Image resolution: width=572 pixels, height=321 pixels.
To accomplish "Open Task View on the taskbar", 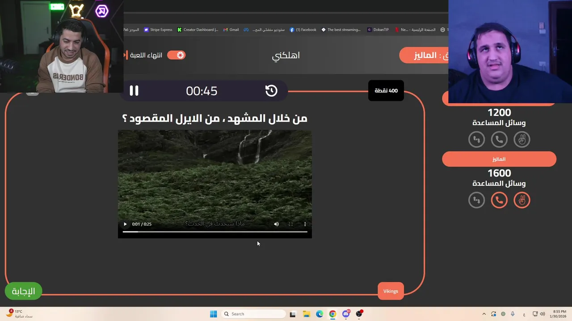I will point(293,314).
